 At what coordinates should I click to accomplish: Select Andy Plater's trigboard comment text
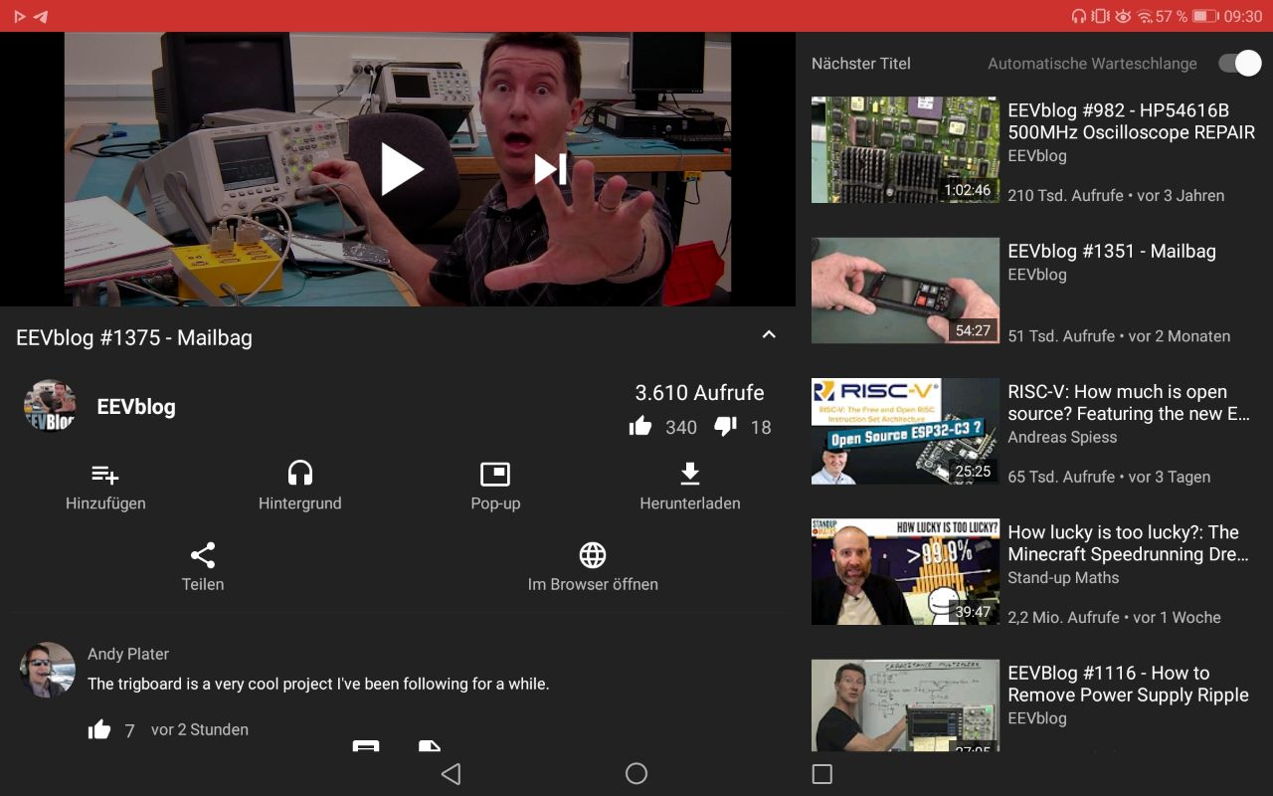coord(318,684)
